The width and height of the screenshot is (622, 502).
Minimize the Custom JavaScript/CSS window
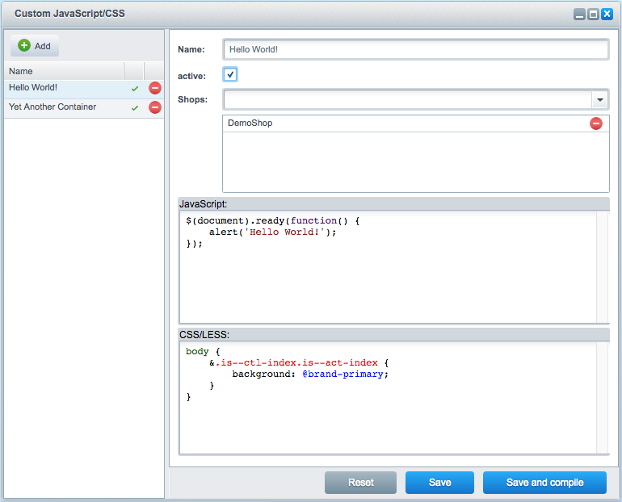[579, 15]
